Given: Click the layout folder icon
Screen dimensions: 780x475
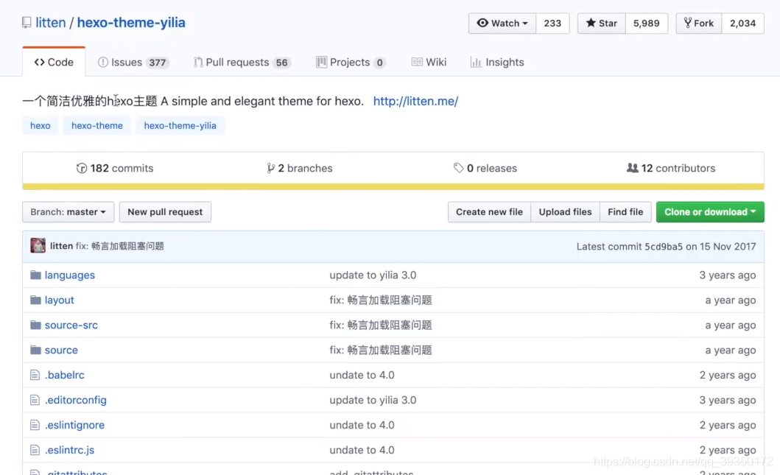Looking at the screenshot, I should tap(35, 300).
